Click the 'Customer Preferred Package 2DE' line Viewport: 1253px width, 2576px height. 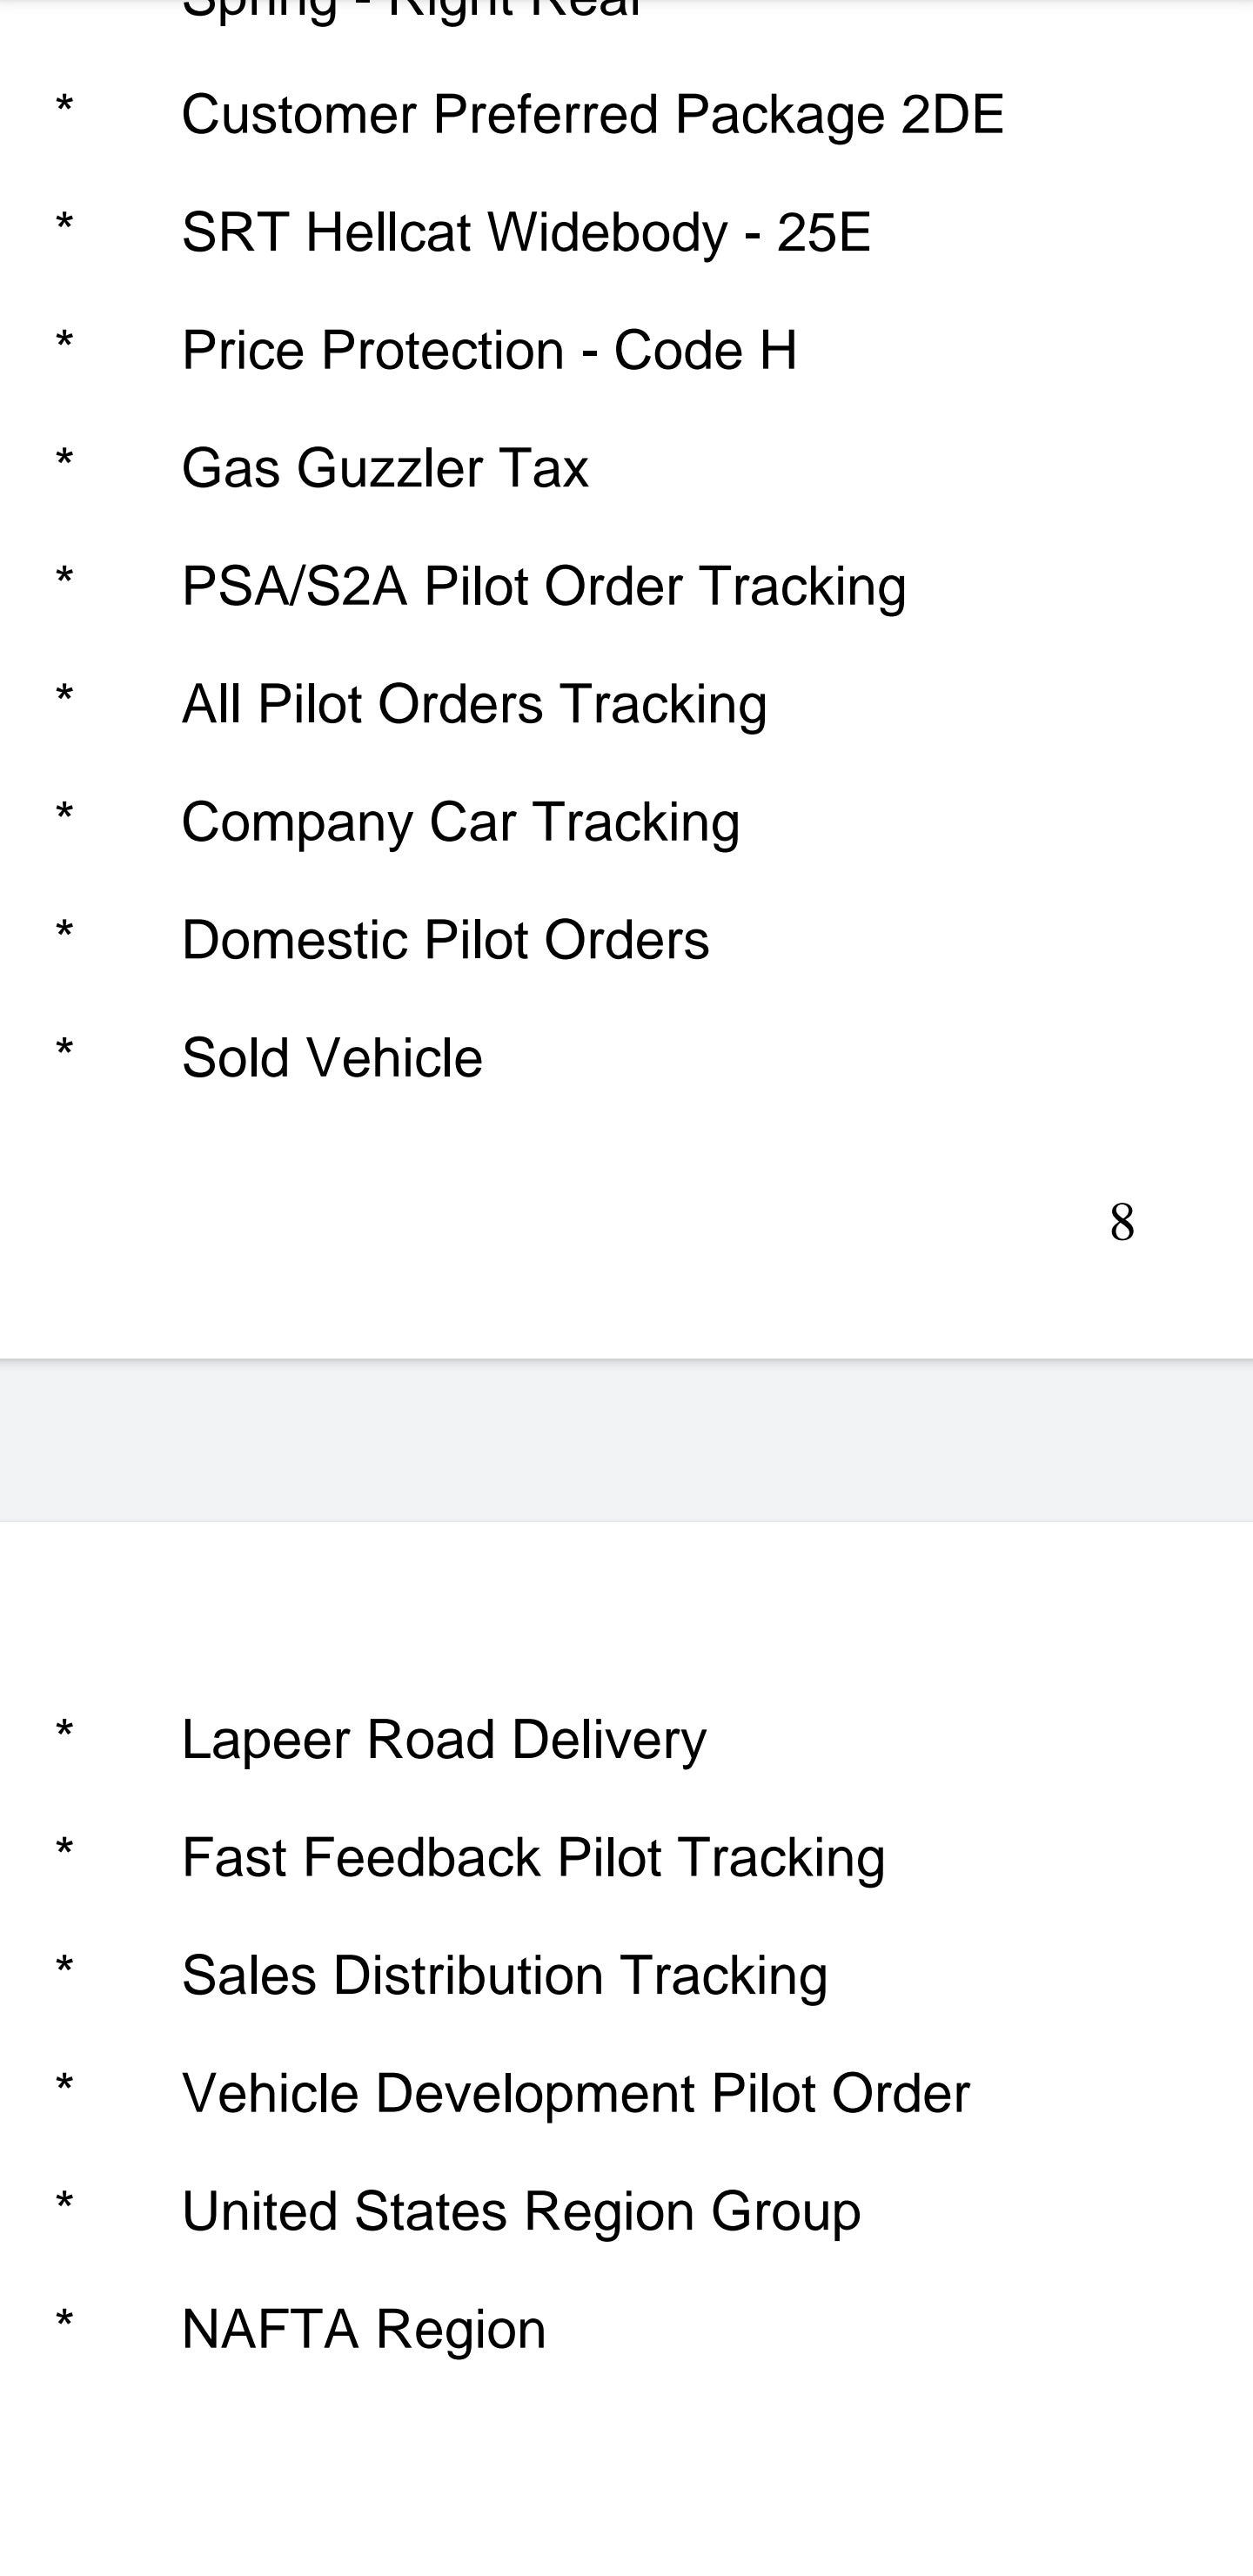(x=592, y=115)
